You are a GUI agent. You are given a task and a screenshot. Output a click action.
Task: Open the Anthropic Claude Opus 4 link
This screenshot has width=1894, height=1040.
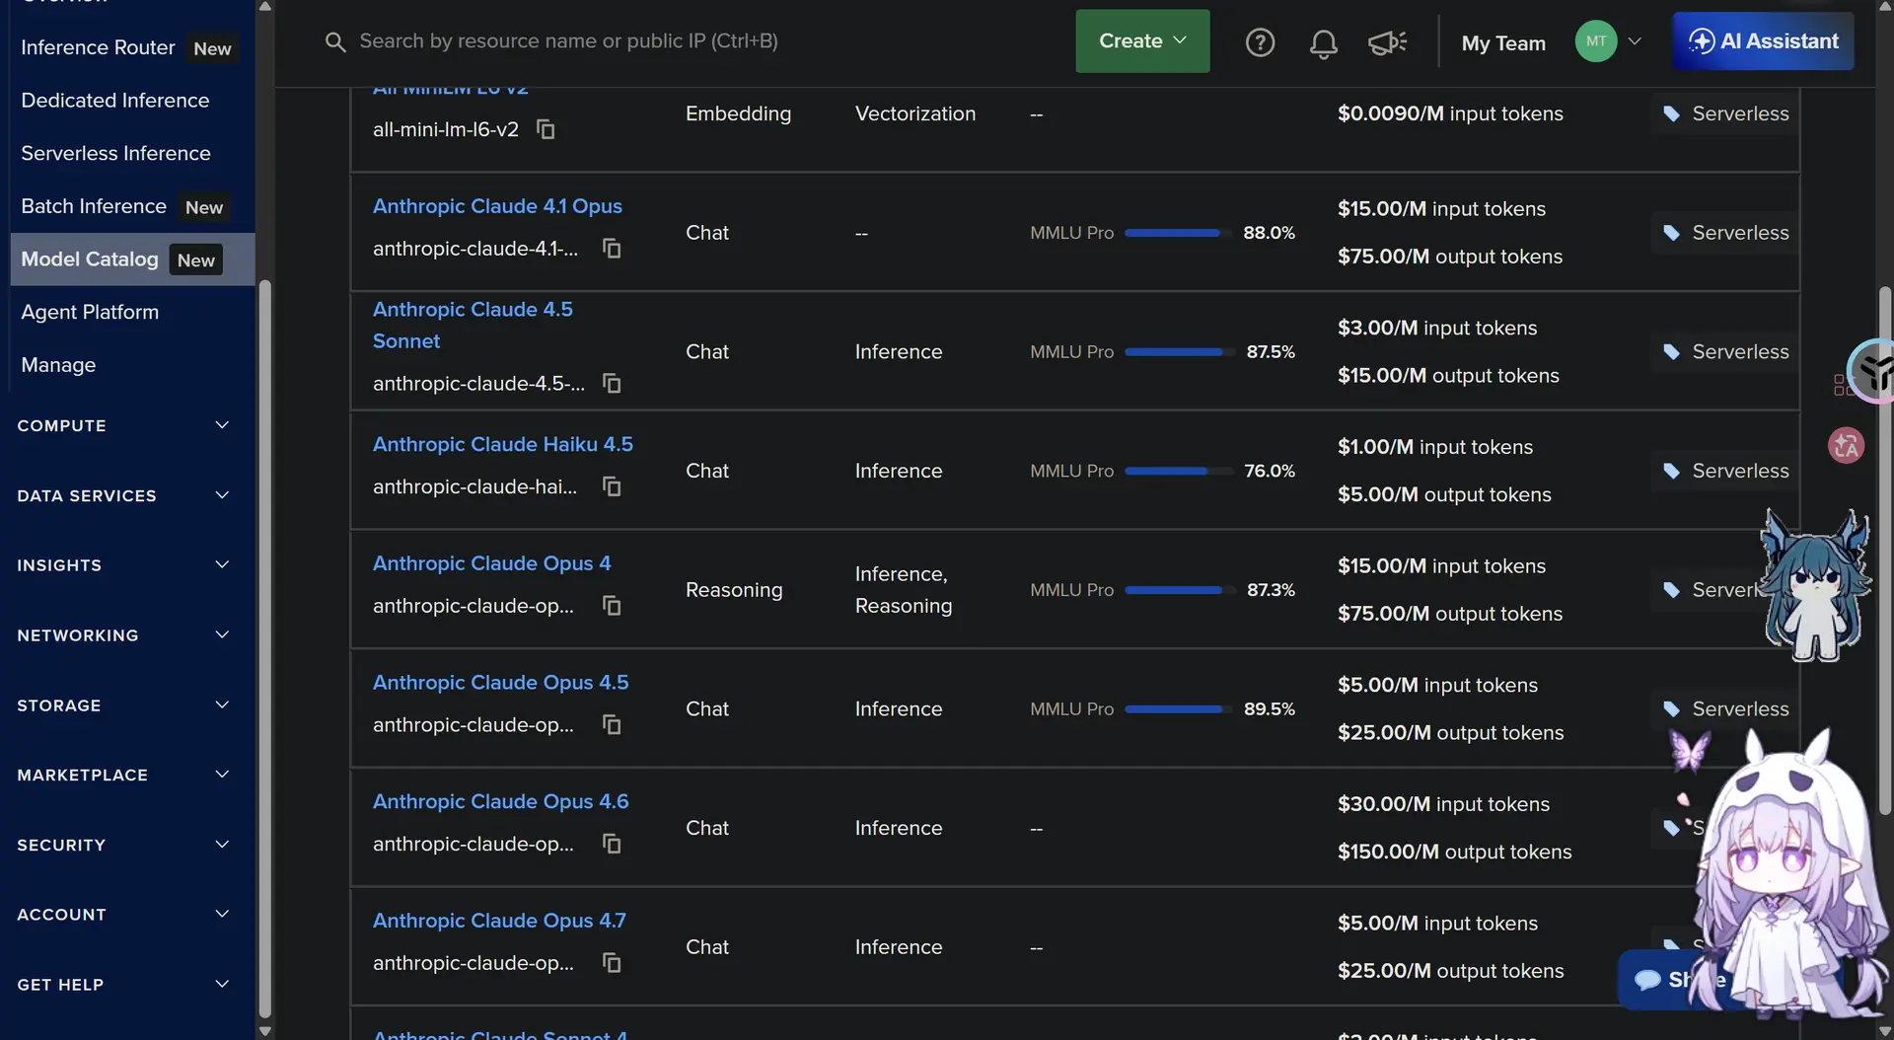click(x=491, y=563)
